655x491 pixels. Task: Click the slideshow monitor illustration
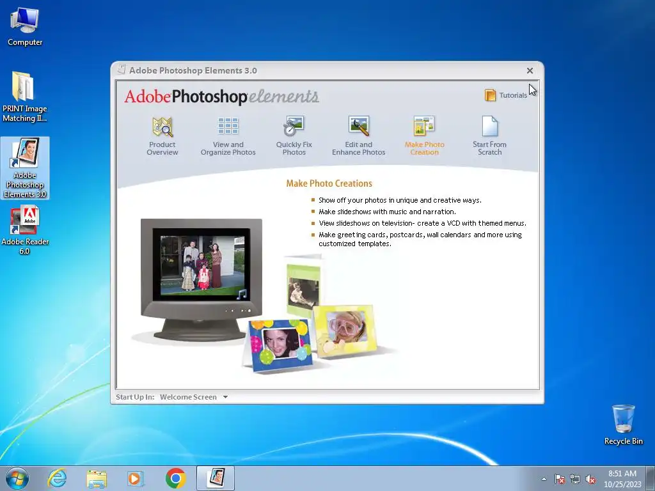[x=201, y=279]
